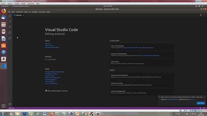Open the Introductory videos link

pyautogui.click(x=51, y=74)
